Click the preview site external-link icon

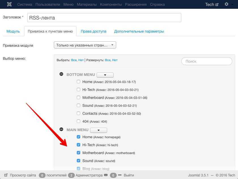6,175
